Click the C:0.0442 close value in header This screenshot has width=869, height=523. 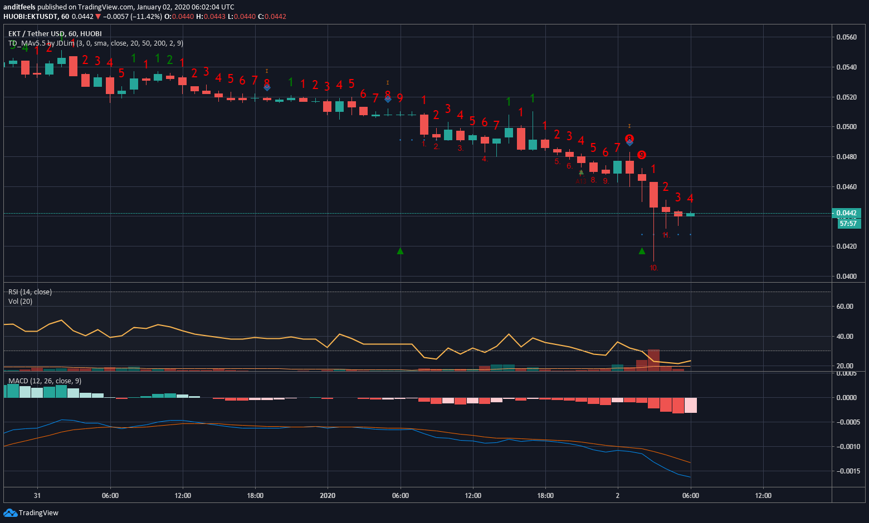[272, 17]
